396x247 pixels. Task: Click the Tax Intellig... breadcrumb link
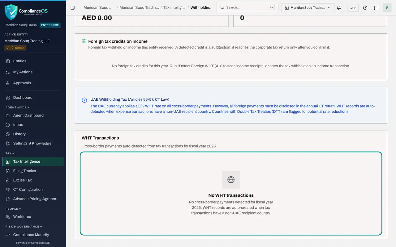tap(174, 7)
